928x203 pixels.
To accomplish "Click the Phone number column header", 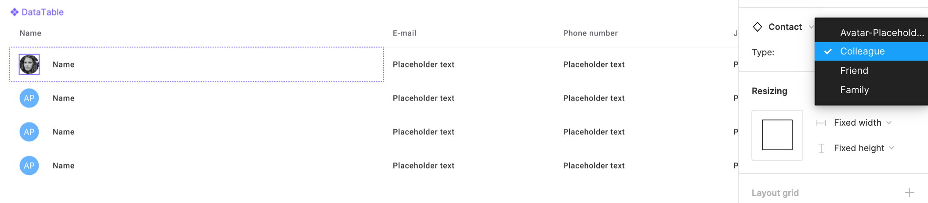I will pos(590,33).
